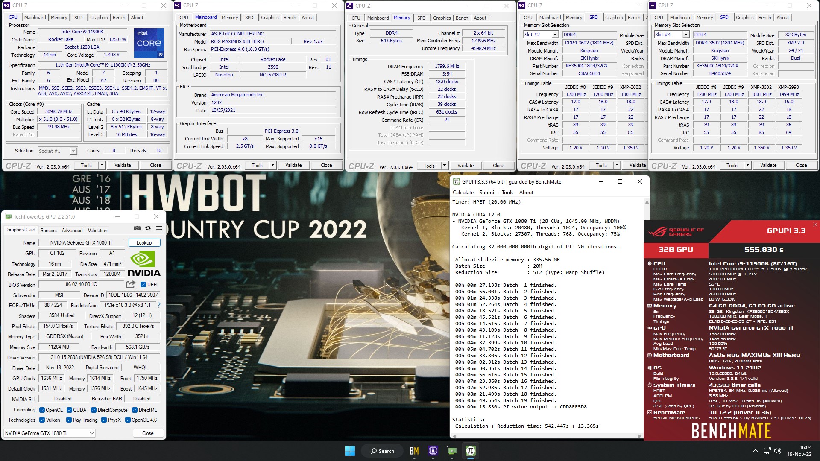Expand Tools arrow in Slot #4 SPD window
Image resolution: width=820 pixels, height=461 pixels.
point(747,165)
